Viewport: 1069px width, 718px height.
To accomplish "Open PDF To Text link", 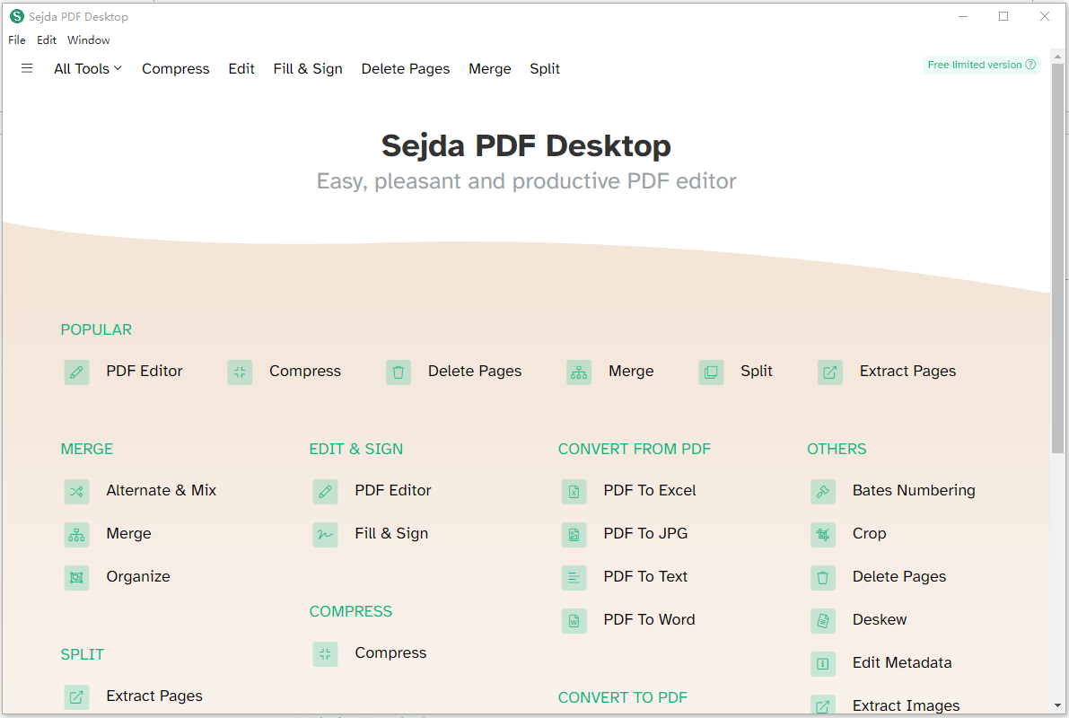I will point(645,576).
